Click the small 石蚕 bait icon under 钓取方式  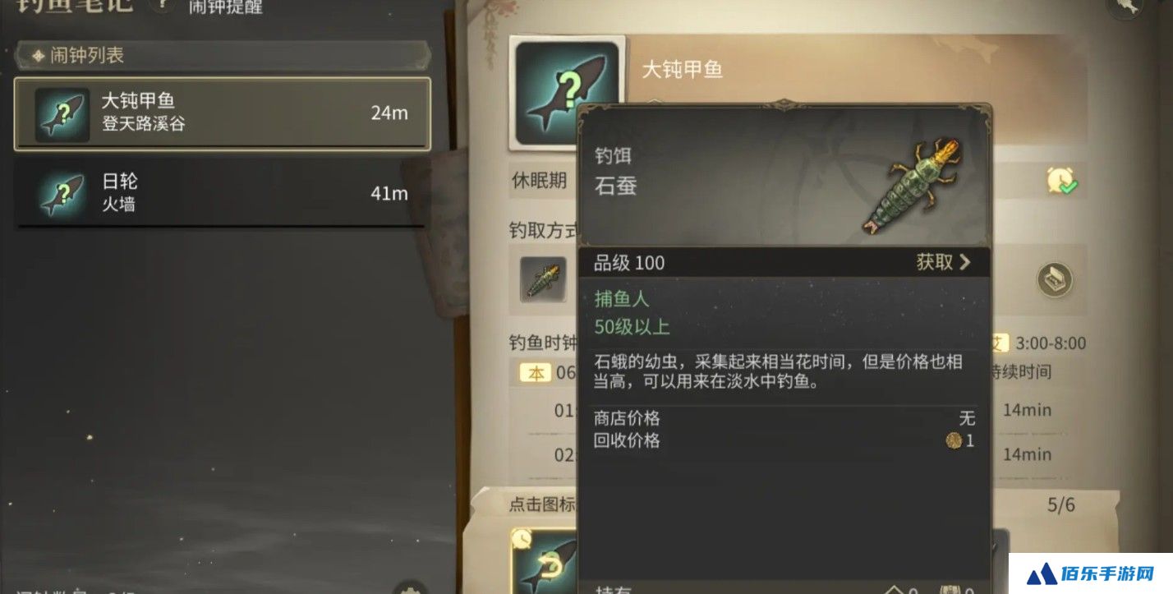(543, 279)
